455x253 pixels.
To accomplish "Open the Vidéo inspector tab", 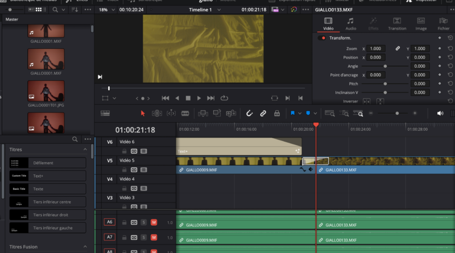I will coord(328,24).
